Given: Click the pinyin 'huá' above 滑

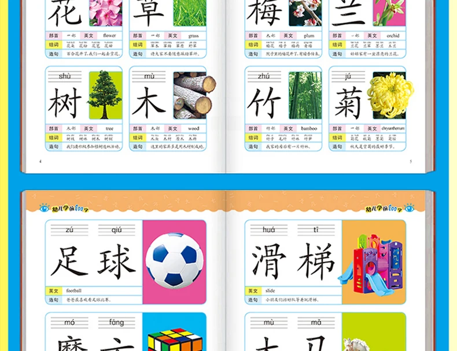Looking at the screenshot, I should point(268,230).
